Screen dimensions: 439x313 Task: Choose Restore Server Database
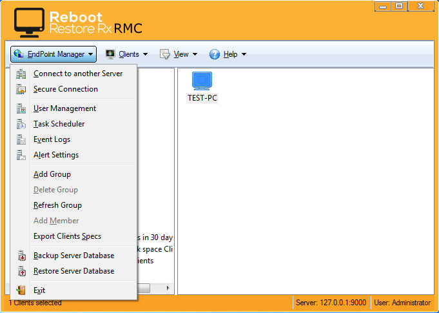point(73,270)
